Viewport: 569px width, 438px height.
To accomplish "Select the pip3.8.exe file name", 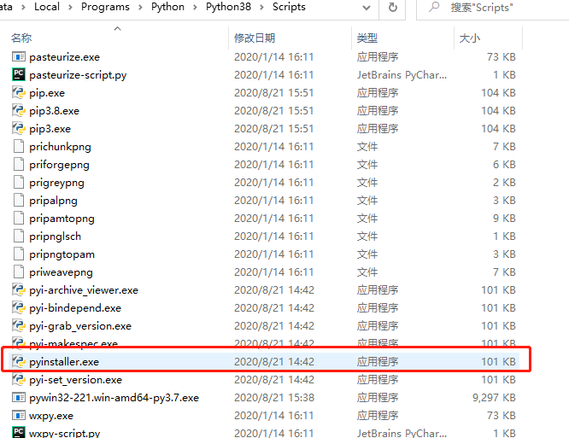I will pos(55,111).
